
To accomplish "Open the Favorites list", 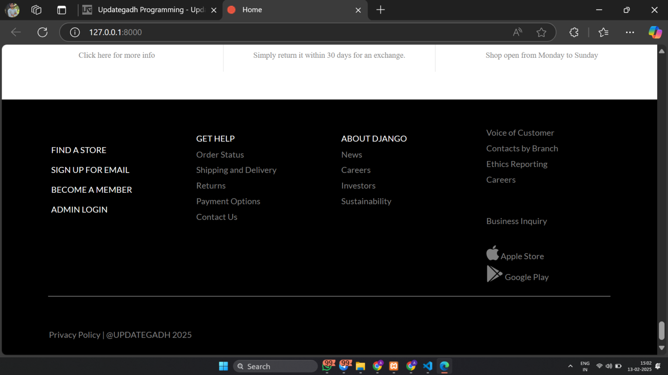I will point(603,32).
